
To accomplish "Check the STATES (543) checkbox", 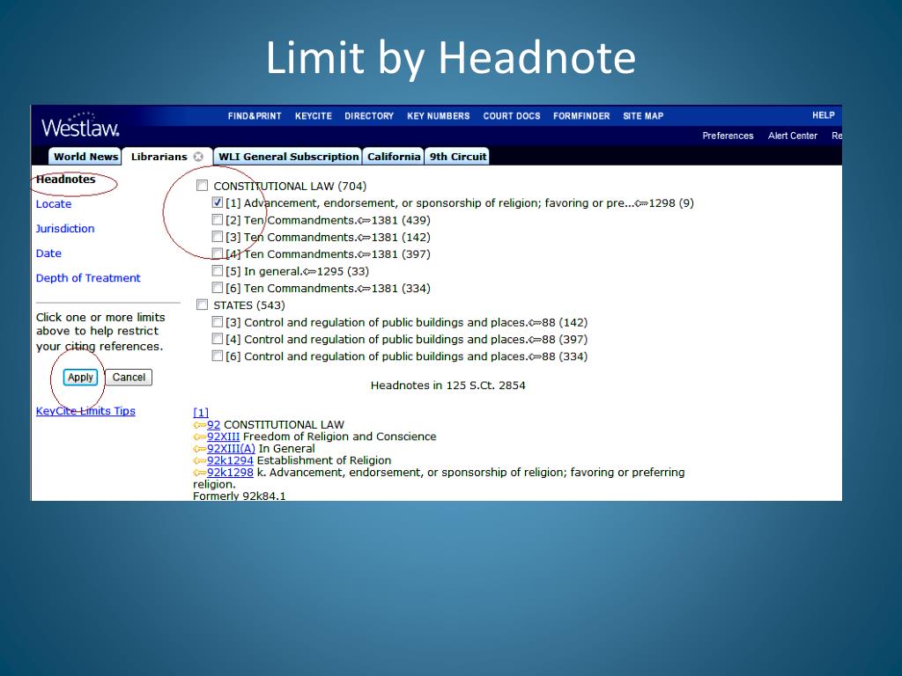I will tap(202, 305).
